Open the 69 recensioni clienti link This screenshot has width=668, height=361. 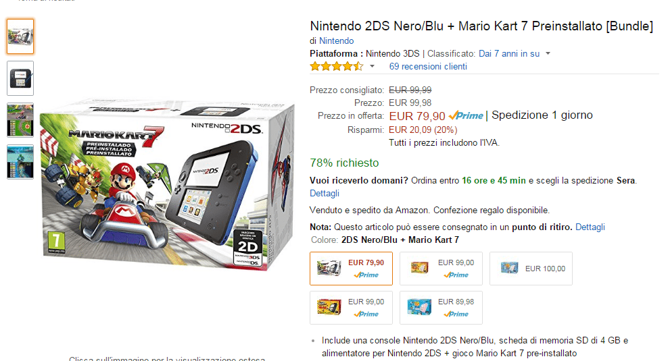[428, 66]
